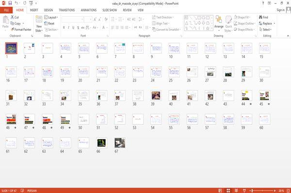
Task: Collapse the ribbon with the arrow
Action: click(288, 36)
